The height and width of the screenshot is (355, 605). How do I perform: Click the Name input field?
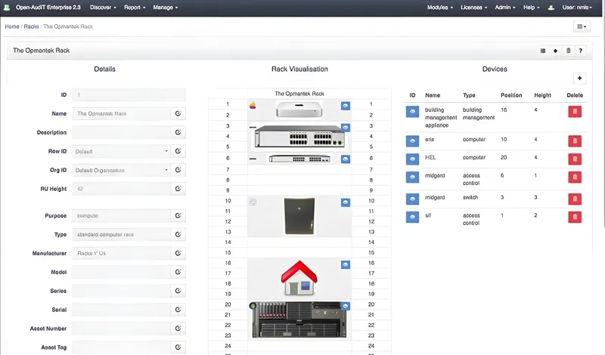tap(121, 113)
